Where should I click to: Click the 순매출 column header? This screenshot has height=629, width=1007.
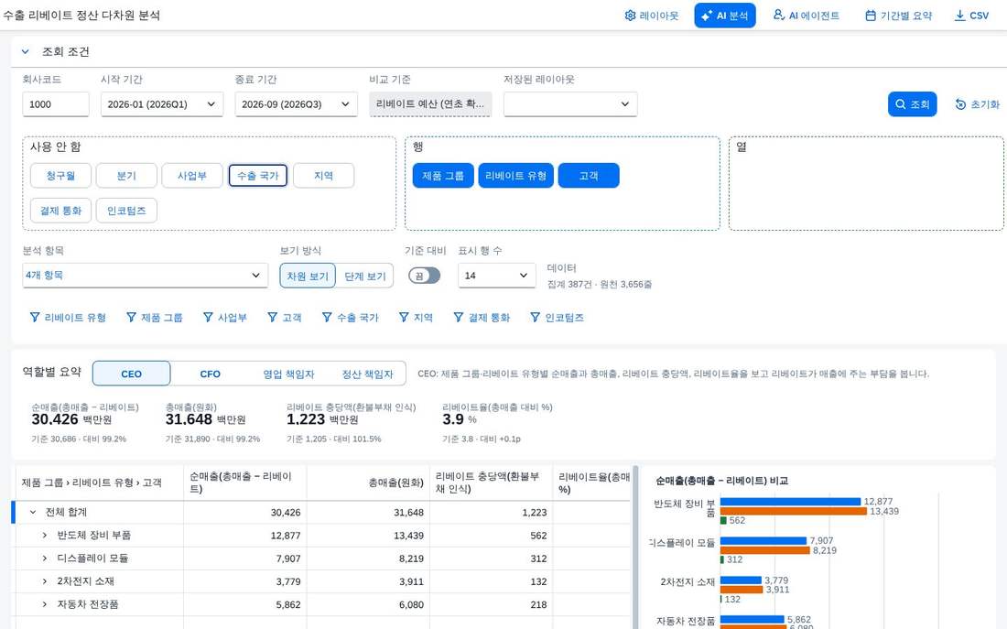click(x=244, y=483)
